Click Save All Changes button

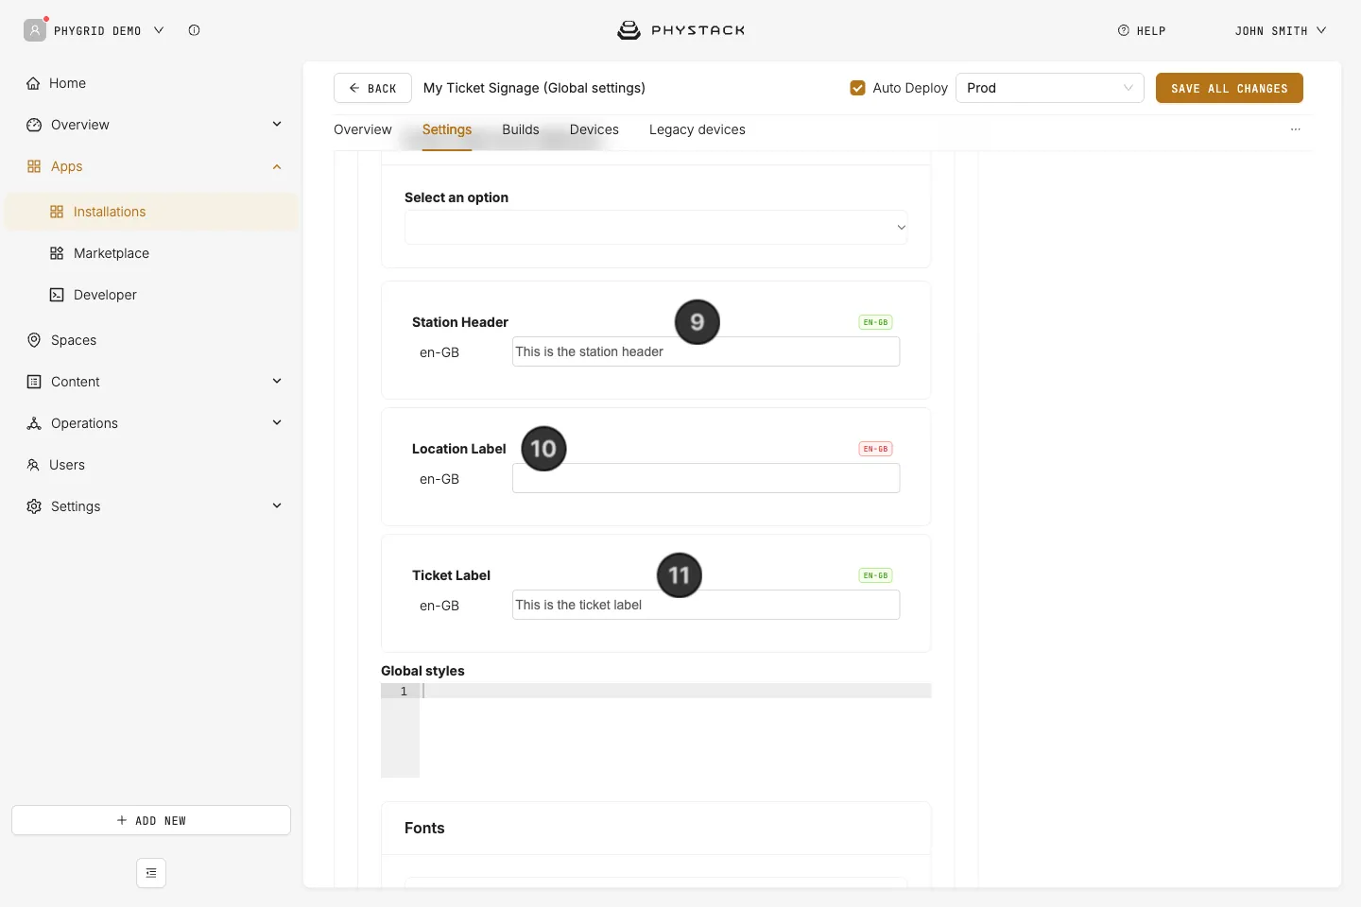coord(1230,88)
